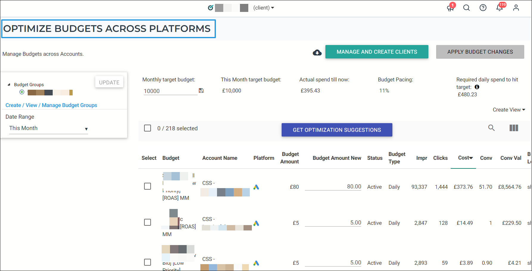The image size is (532, 271).
Task: Sort by Account Name column header
Action: [x=220, y=158]
